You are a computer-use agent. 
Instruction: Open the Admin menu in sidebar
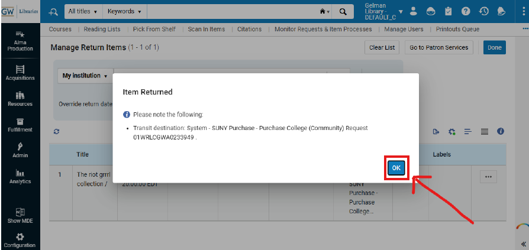[x=20, y=150]
